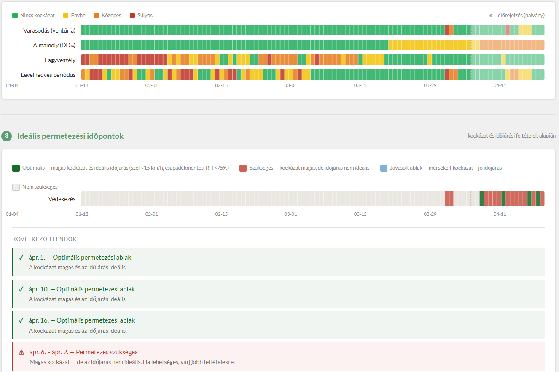Image resolution: width=559 pixels, height=372 pixels.
Task: Click the blue Javasolt ablak legend swatch
Action: (x=383, y=168)
